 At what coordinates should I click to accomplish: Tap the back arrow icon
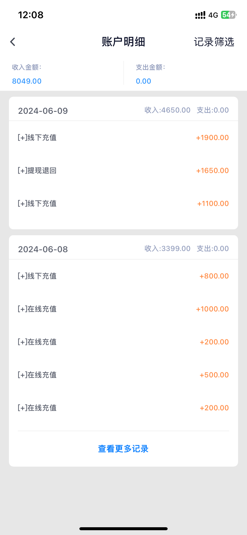point(13,42)
